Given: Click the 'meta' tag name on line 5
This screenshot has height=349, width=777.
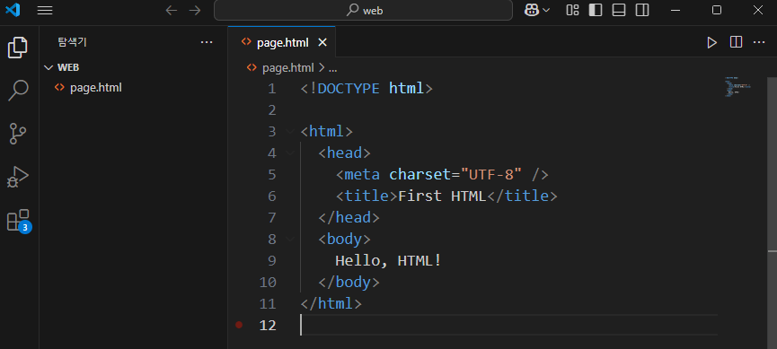Looking at the screenshot, I should (x=362, y=175).
